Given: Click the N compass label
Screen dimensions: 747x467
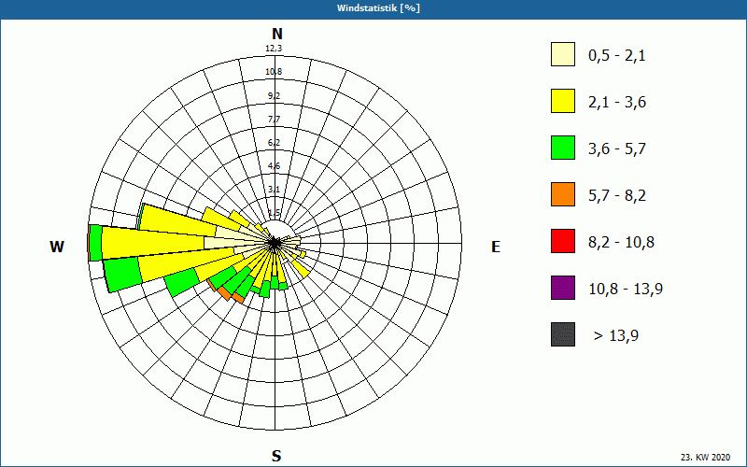Looking at the screenshot, I should click(x=276, y=34).
